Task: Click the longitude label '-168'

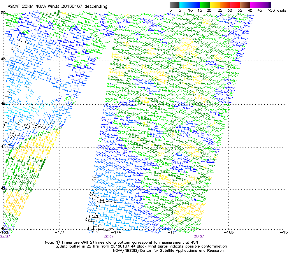Action: (229, 232)
